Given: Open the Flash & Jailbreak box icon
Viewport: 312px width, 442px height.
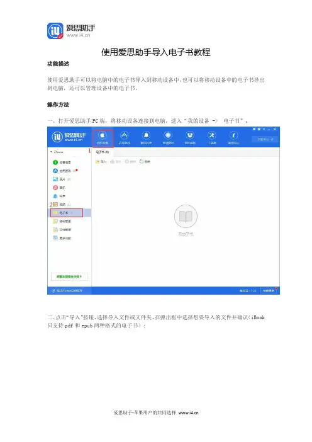Looking at the screenshot, I should tap(190, 138).
